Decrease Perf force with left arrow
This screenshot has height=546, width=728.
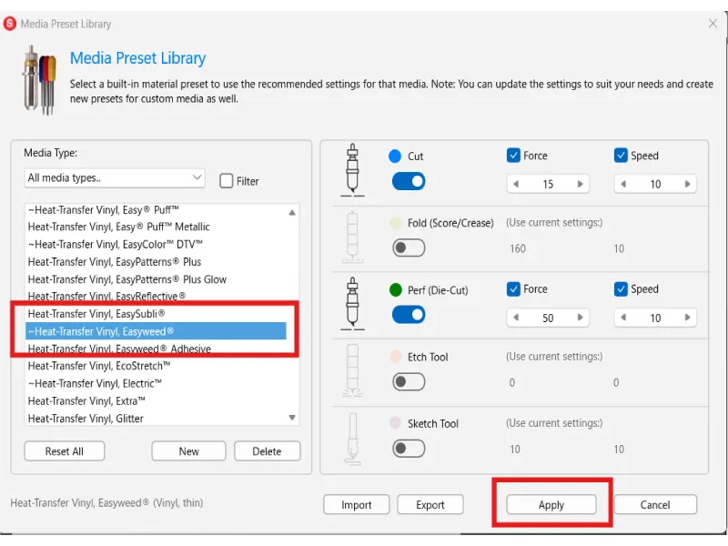tap(517, 318)
